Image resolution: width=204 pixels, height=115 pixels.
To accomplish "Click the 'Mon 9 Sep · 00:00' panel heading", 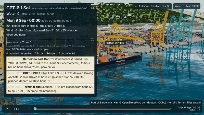I will (x=23, y=20).
